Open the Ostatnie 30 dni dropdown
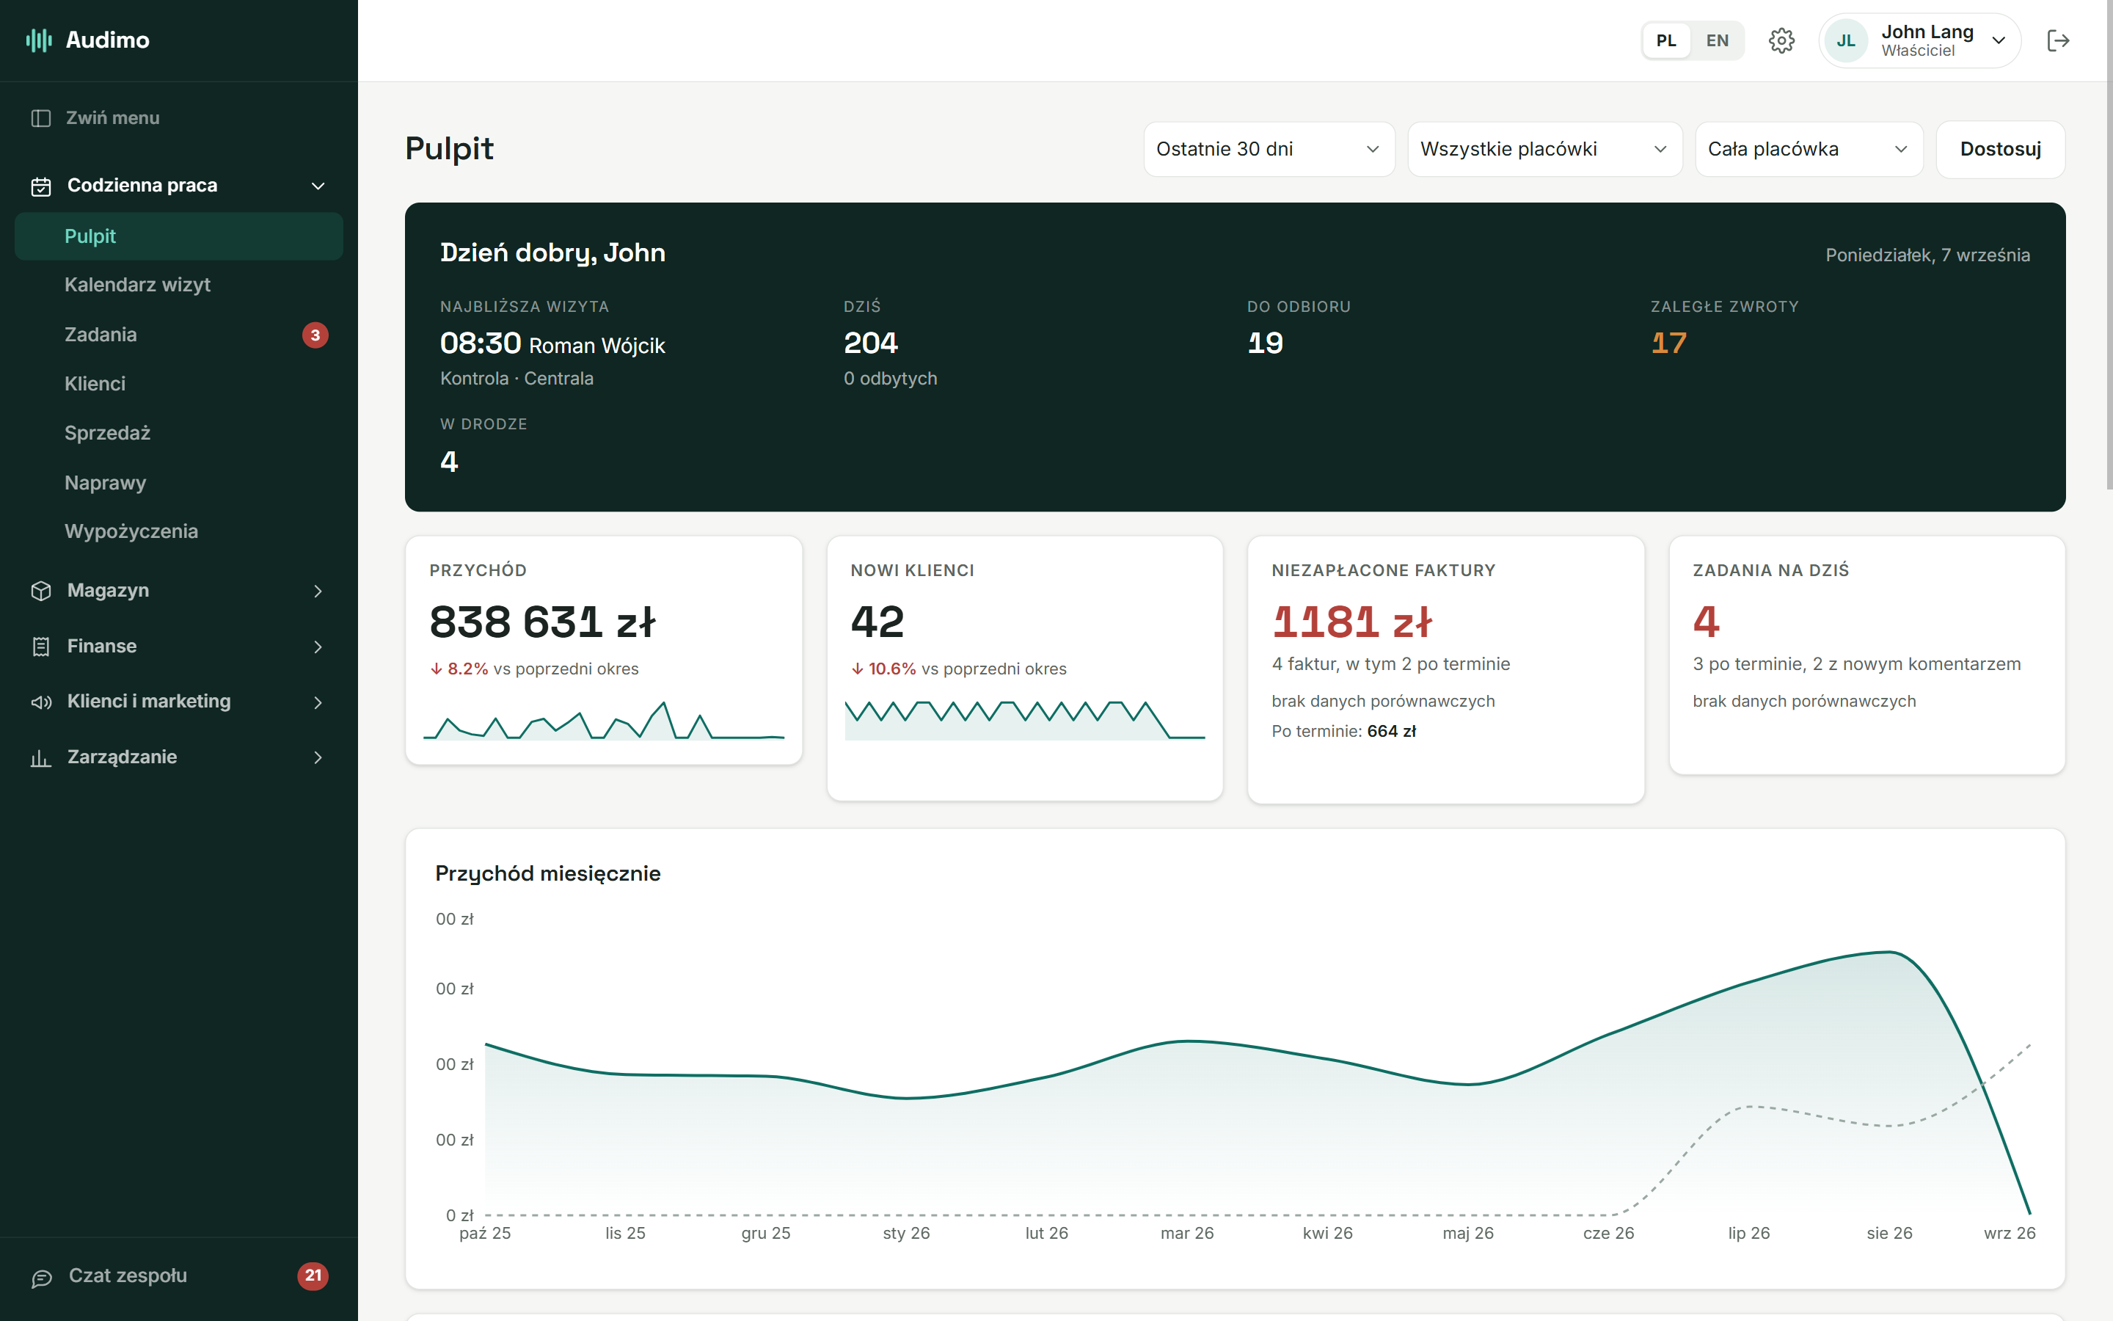The width and height of the screenshot is (2113, 1321). [x=1269, y=150]
